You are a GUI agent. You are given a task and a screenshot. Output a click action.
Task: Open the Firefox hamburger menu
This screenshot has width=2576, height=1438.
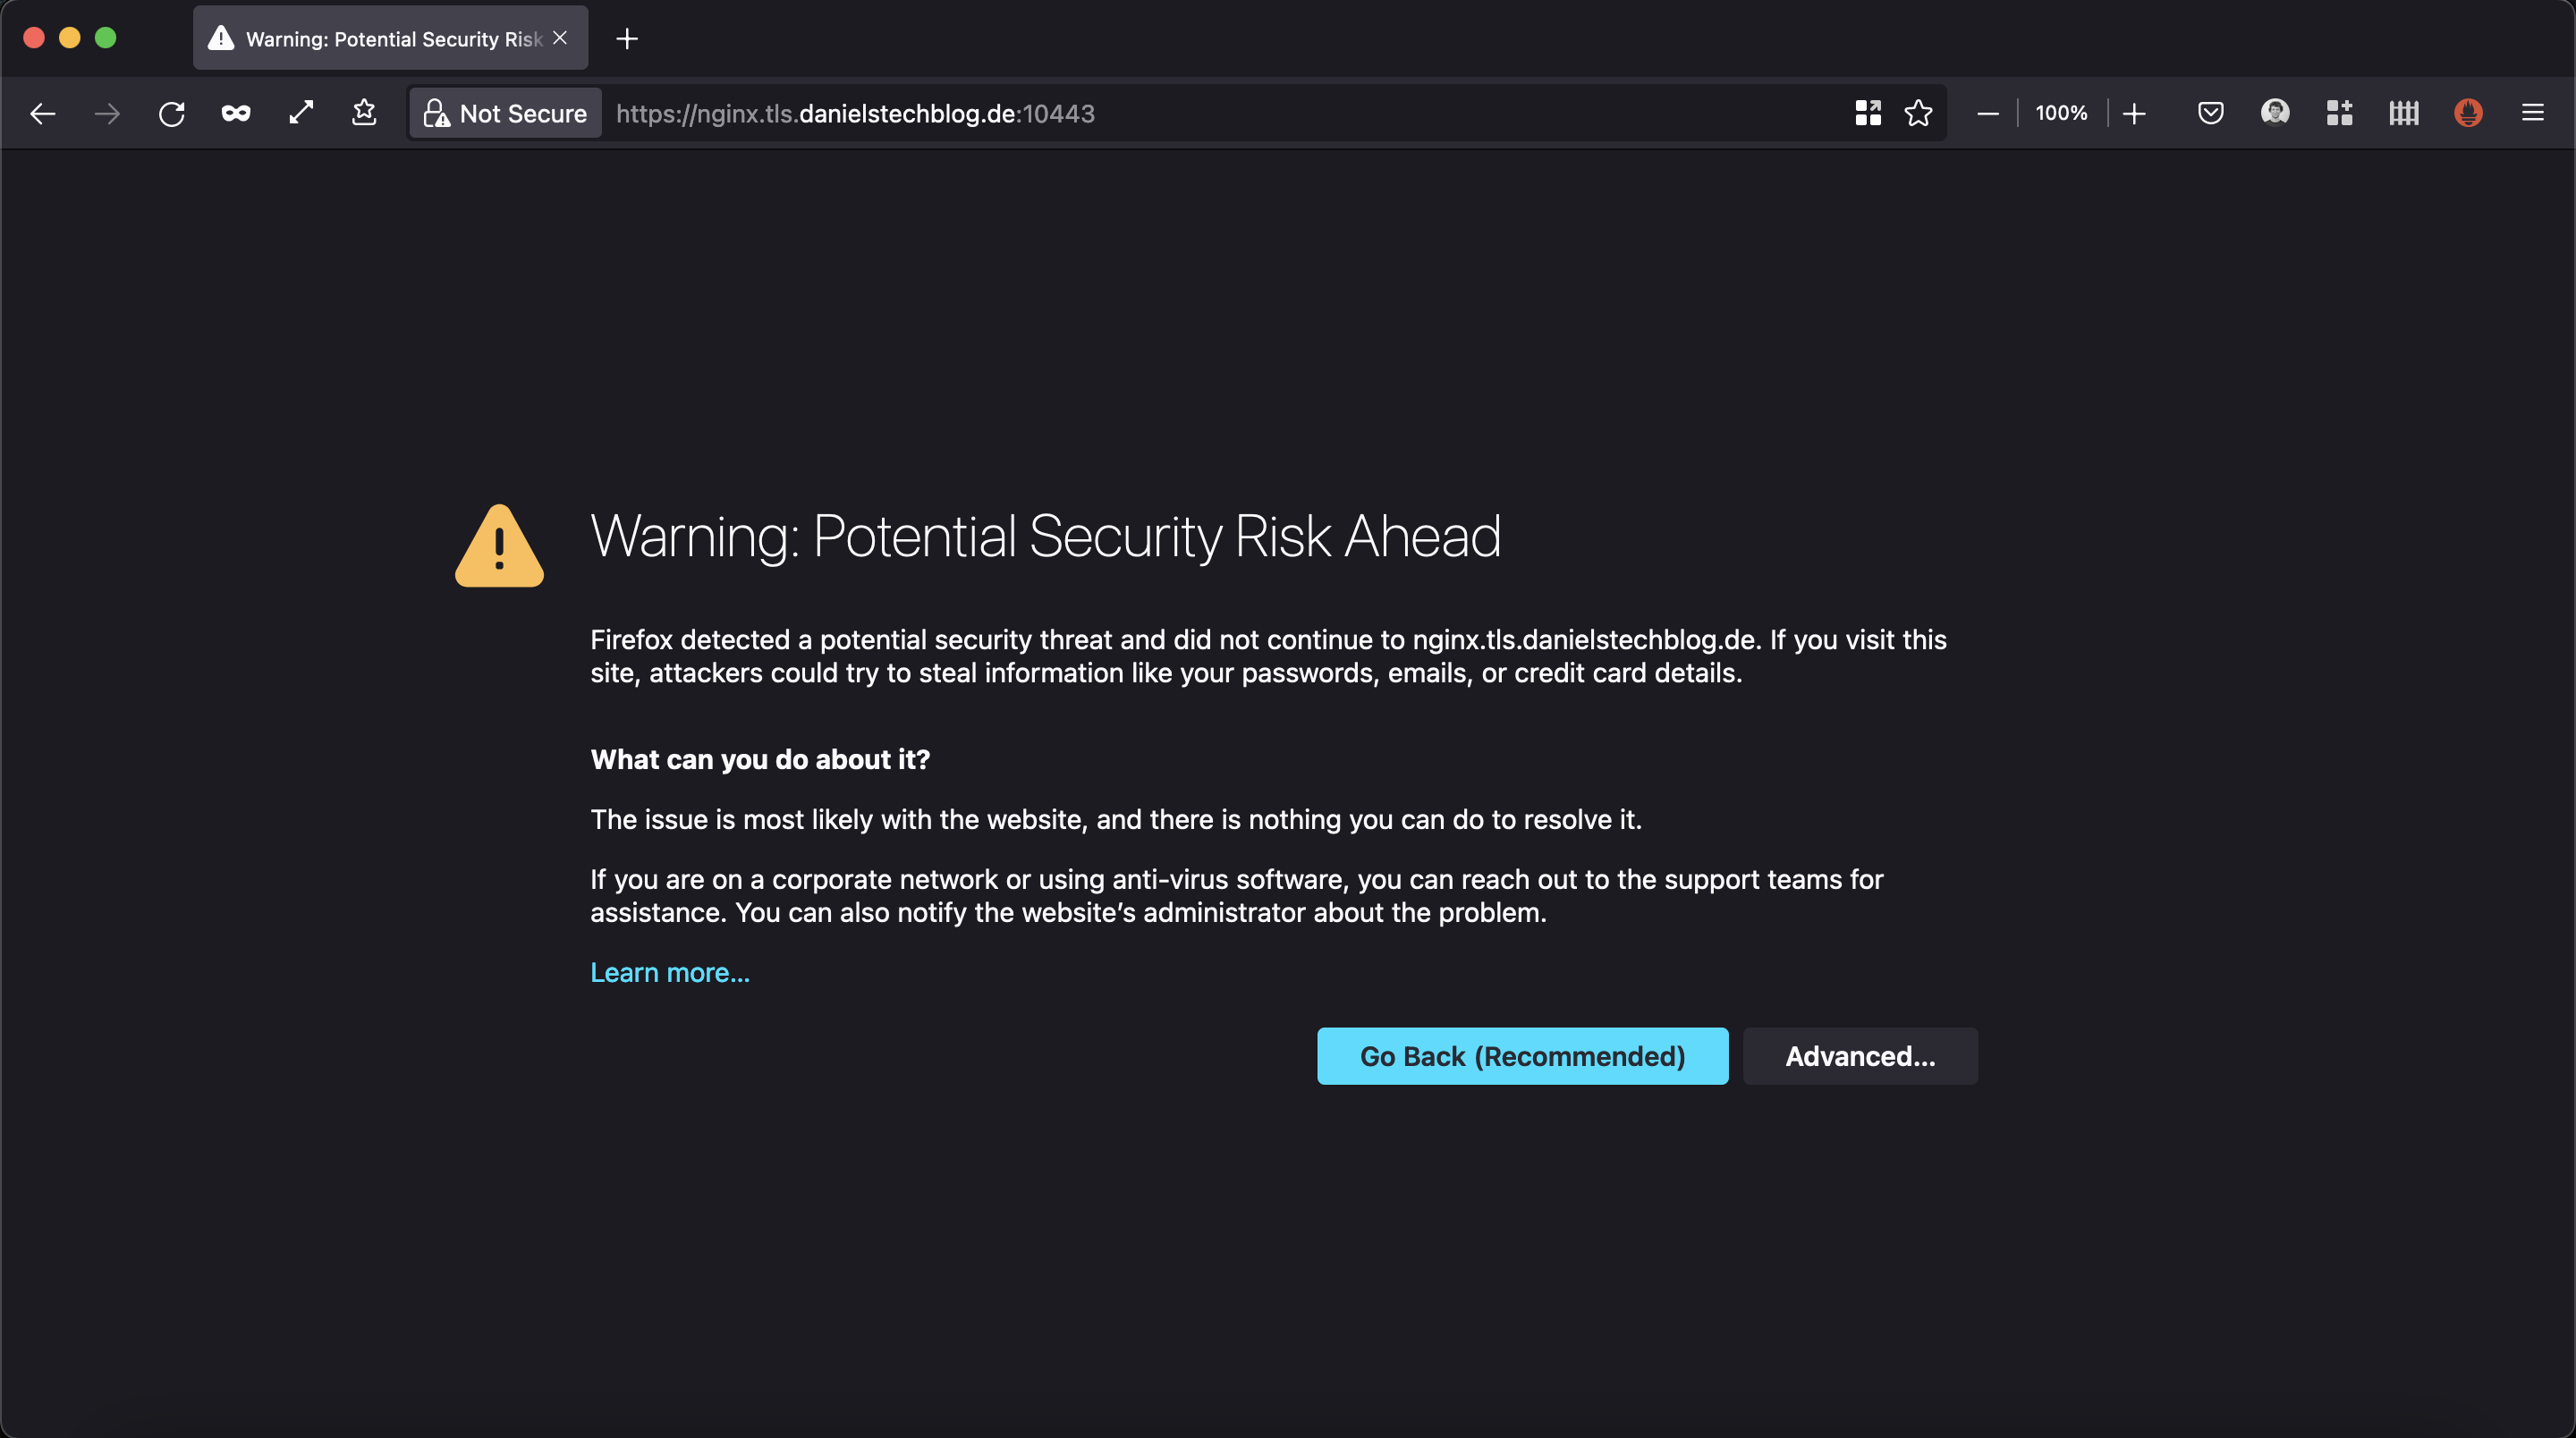pos(2533,114)
